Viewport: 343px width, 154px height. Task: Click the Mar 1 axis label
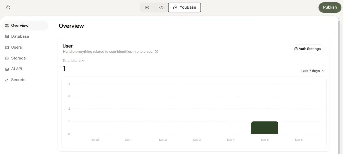click(129, 140)
